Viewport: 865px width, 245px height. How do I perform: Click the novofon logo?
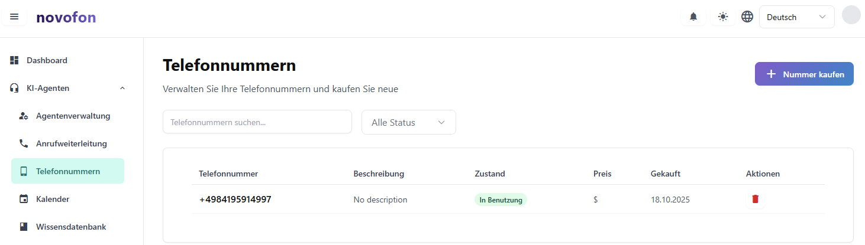click(66, 17)
